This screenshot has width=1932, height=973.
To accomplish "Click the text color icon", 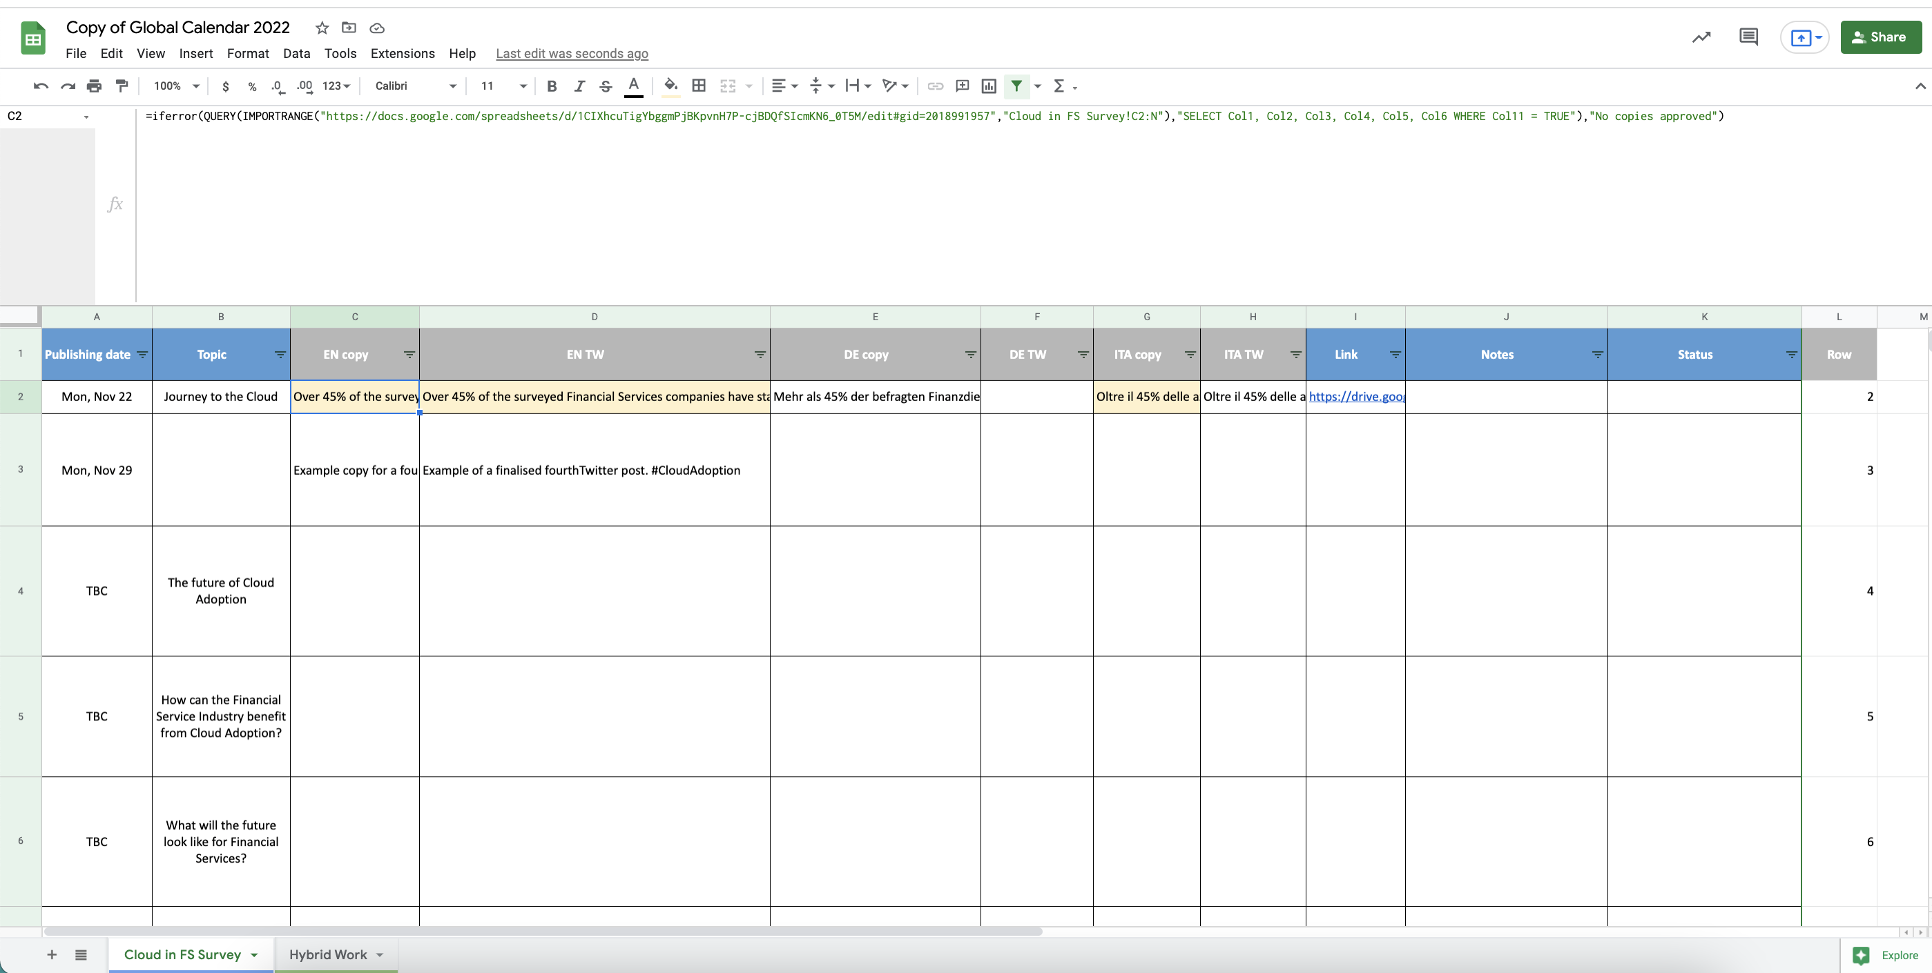I will tap(635, 84).
